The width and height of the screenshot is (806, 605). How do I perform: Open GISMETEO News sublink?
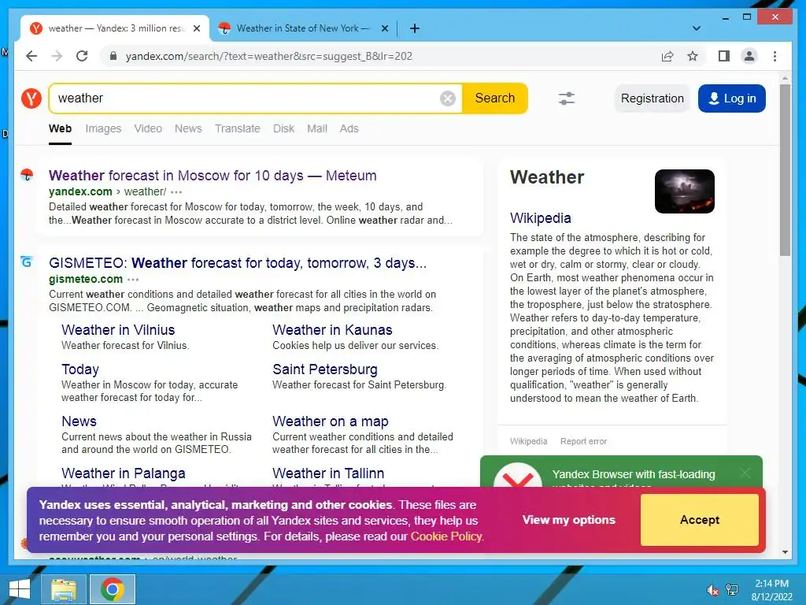point(79,421)
